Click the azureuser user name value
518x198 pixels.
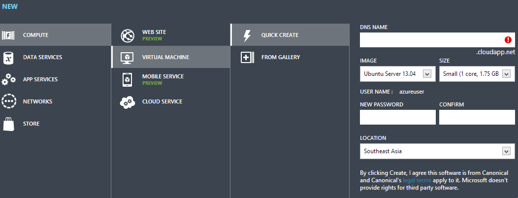click(412, 92)
